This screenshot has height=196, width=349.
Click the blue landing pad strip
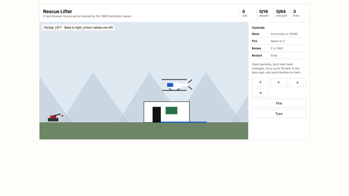[x=182, y=122]
